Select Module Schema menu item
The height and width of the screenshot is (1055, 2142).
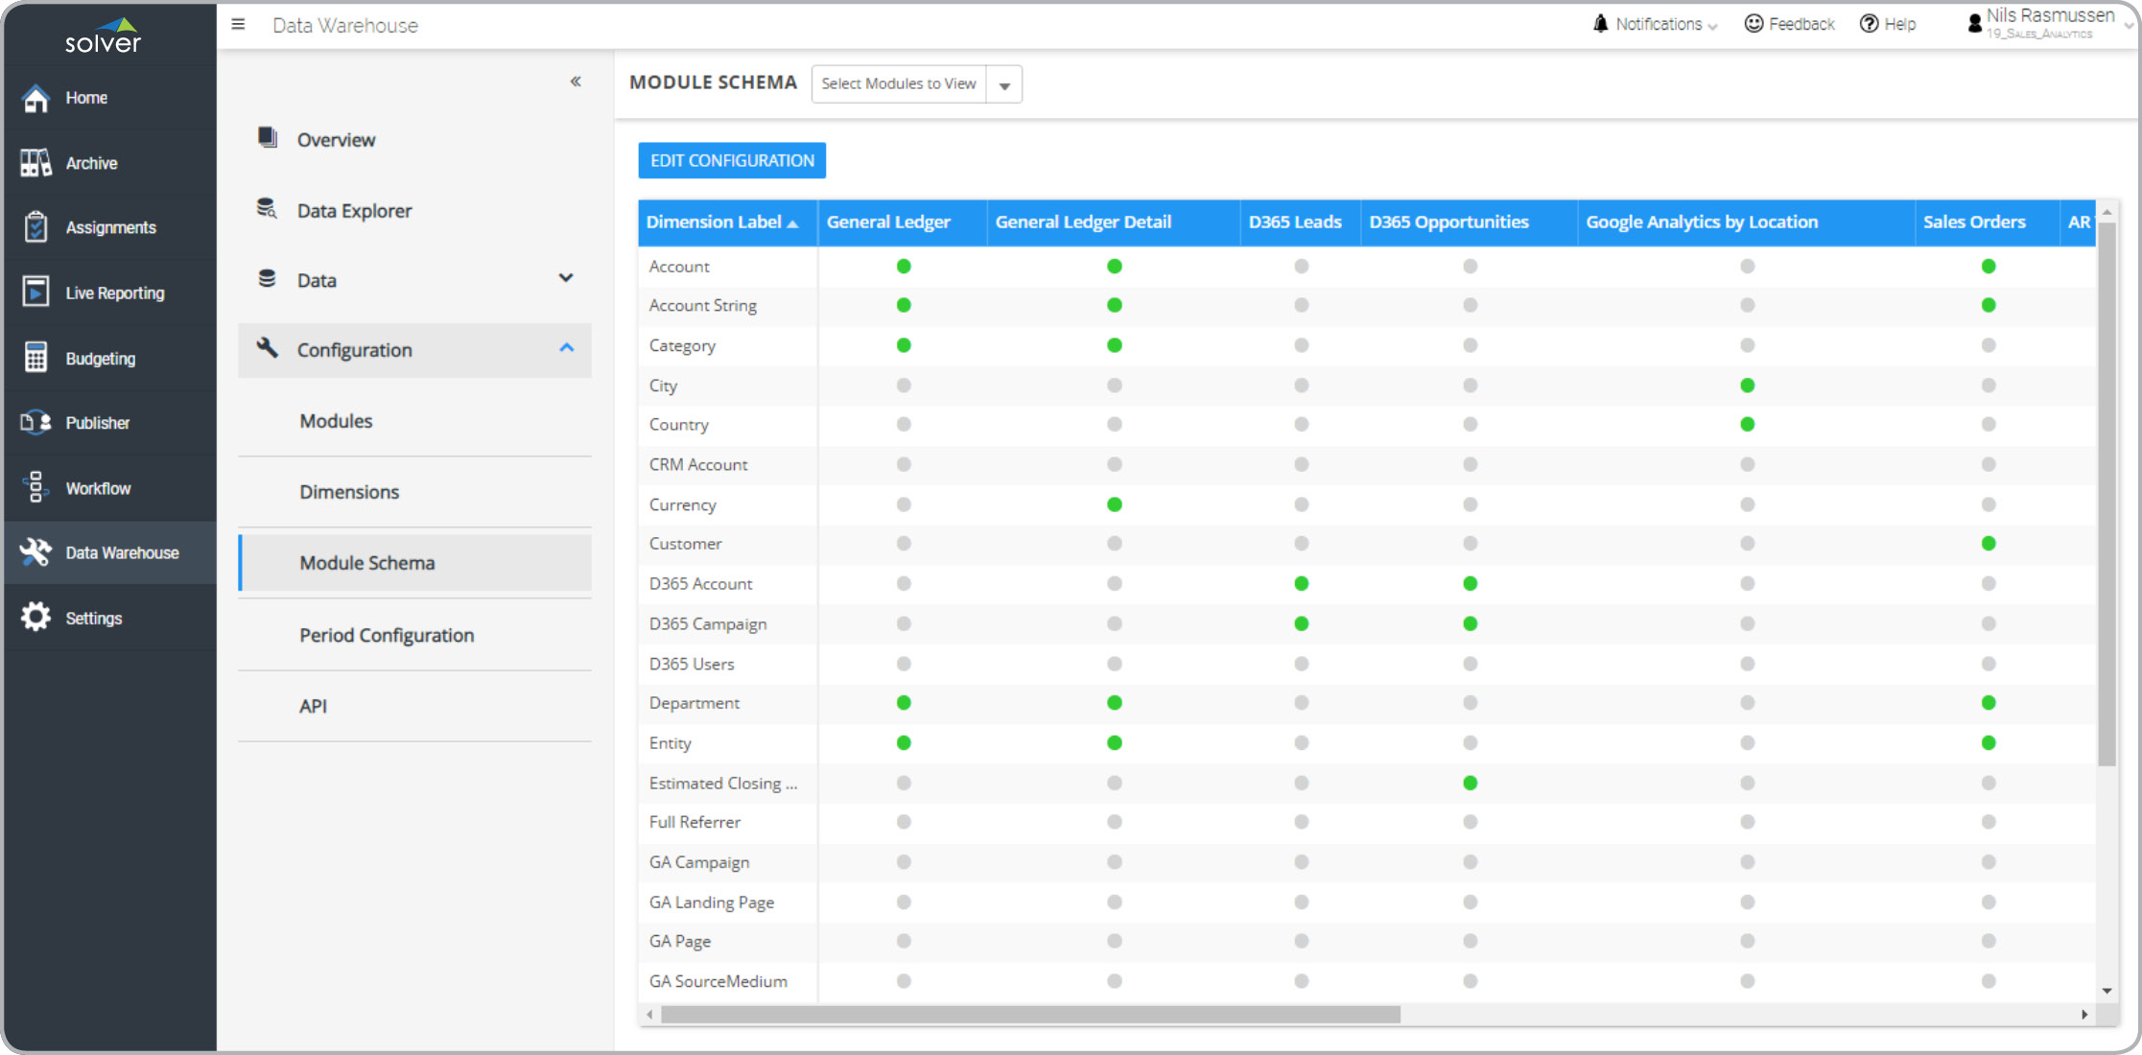(x=414, y=563)
